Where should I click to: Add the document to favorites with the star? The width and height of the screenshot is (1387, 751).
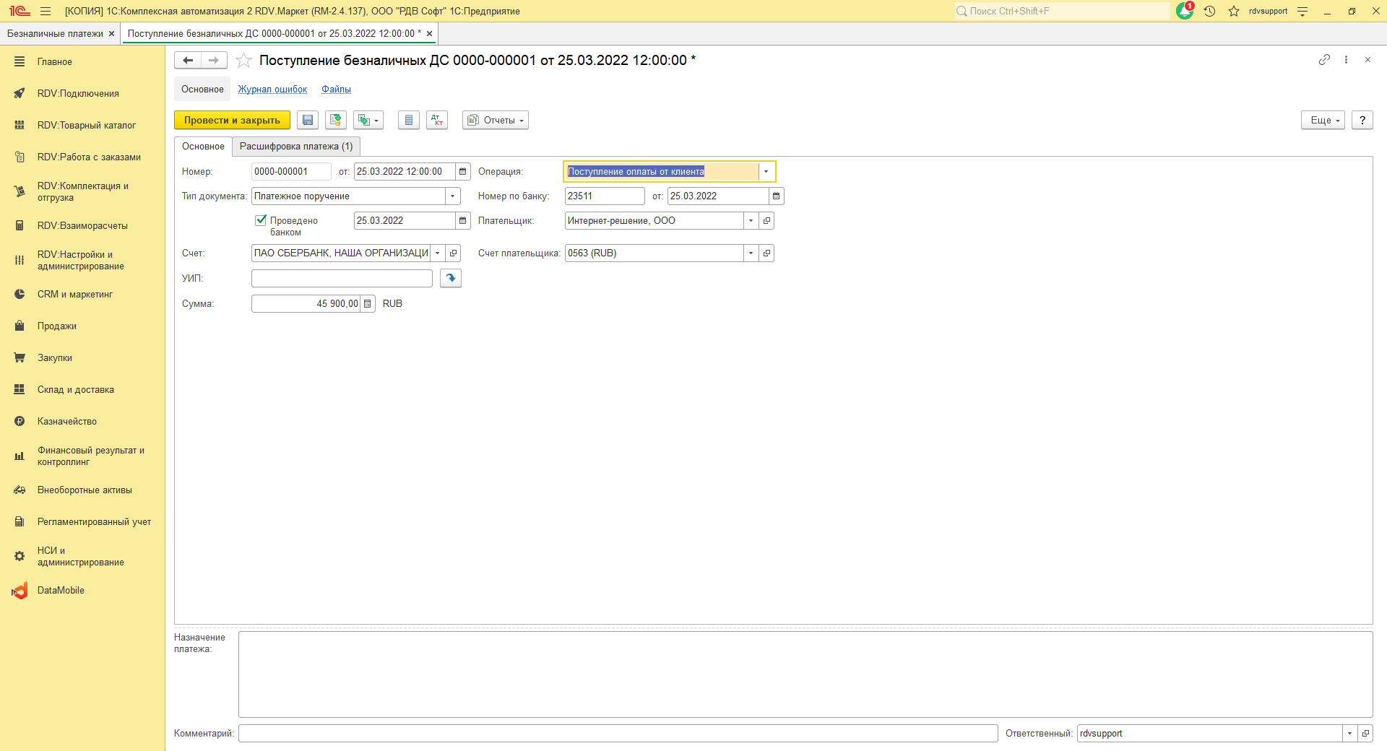click(244, 61)
